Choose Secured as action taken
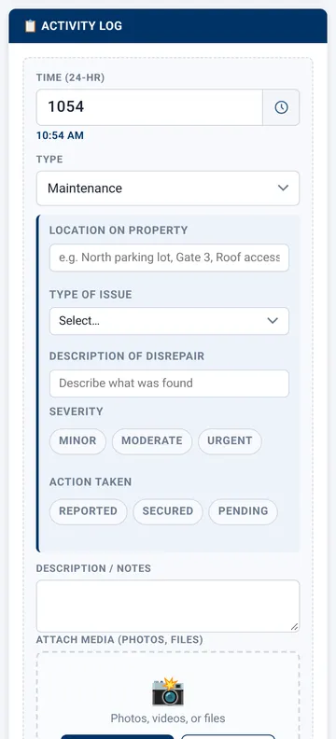The height and width of the screenshot is (739, 336). coord(168,511)
